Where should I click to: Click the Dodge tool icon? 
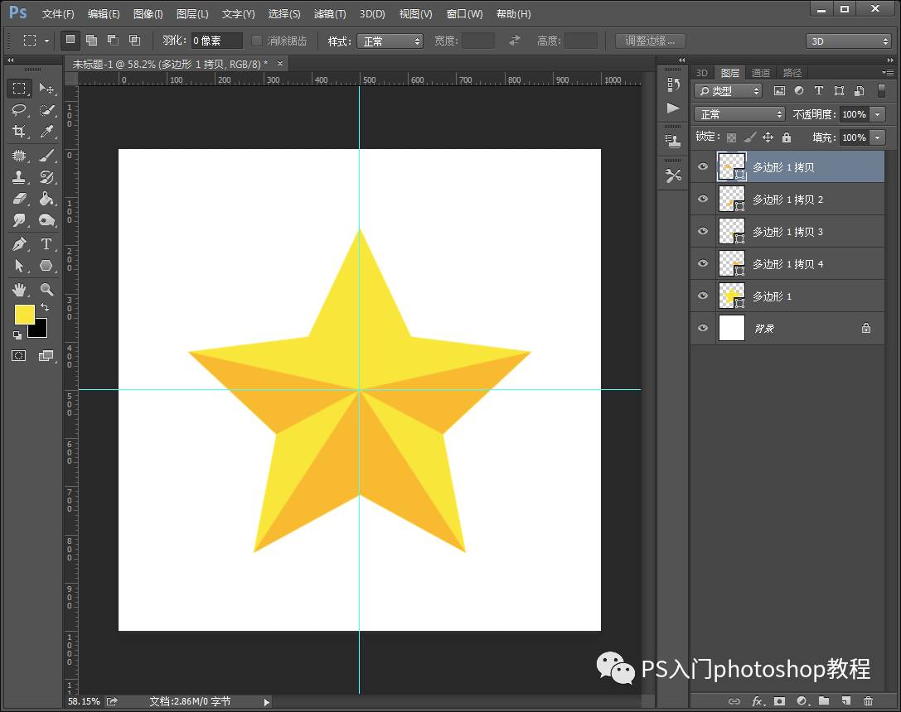pyautogui.click(x=46, y=220)
